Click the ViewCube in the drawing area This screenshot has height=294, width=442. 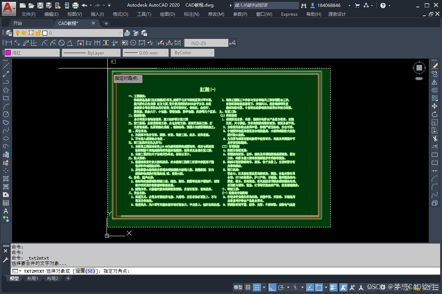click(419, 68)
